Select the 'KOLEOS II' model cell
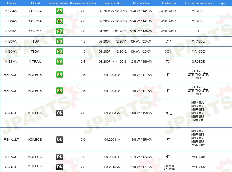232x172 pixels. coord(35,167)
